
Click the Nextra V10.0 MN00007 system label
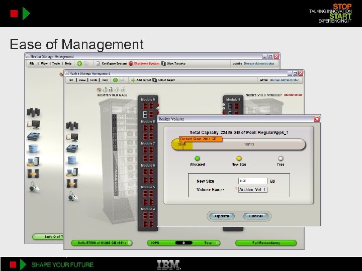263,95
